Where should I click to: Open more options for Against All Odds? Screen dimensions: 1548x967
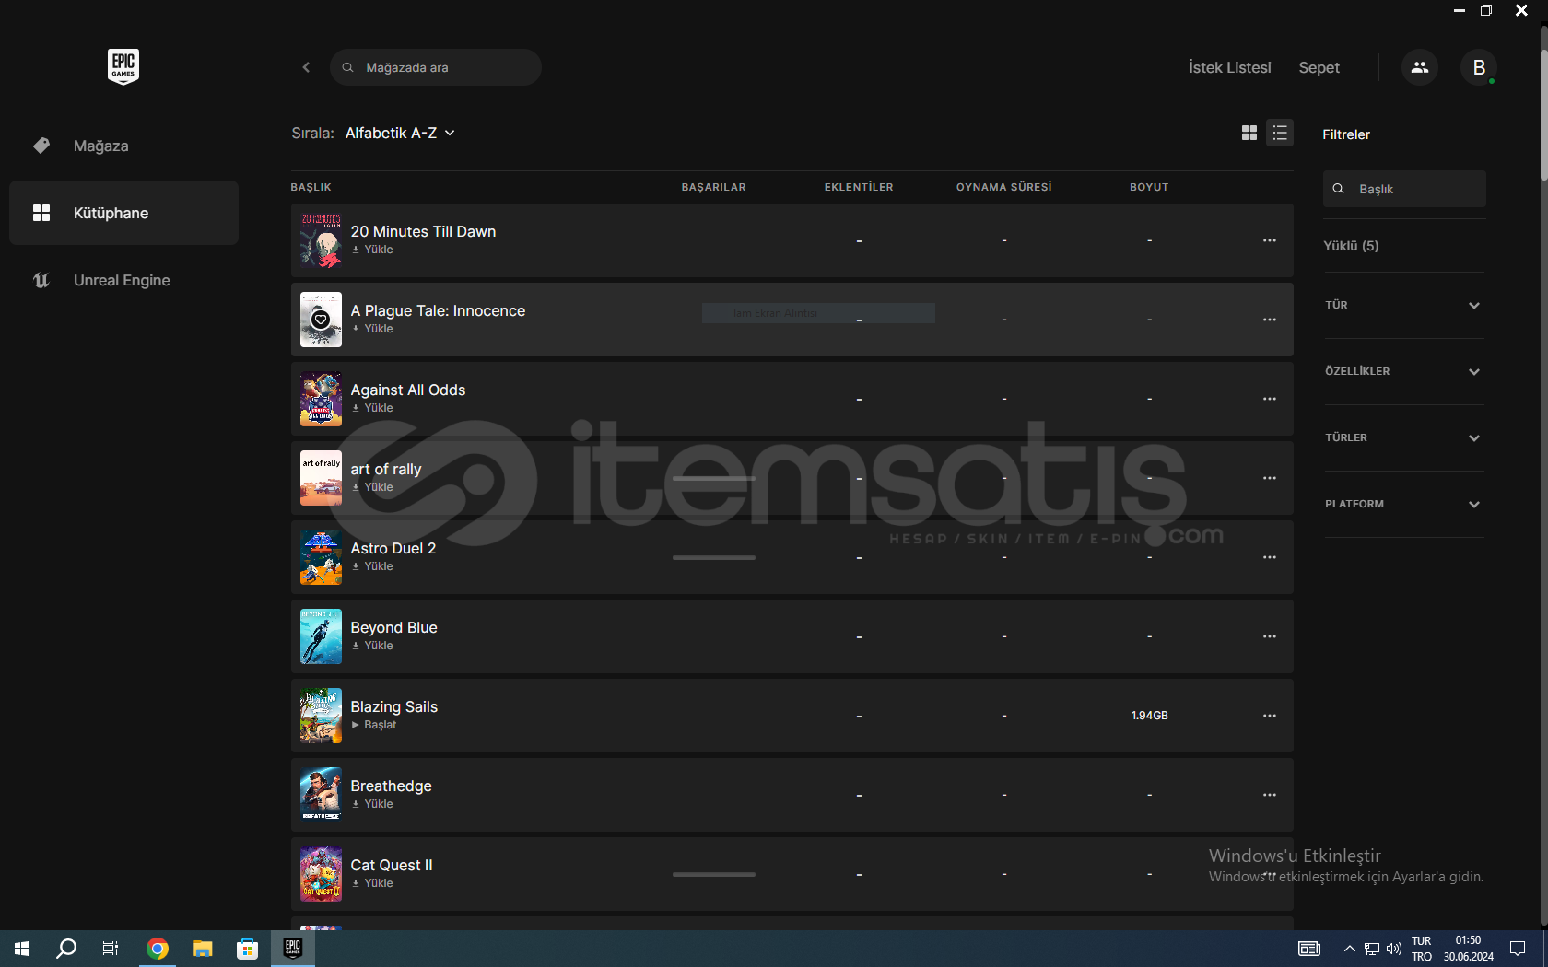click(x=1270, y=399)
